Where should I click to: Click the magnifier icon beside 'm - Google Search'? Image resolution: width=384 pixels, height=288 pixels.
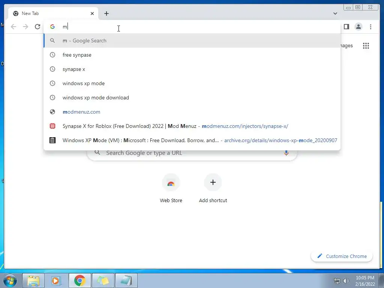[52, 40]
